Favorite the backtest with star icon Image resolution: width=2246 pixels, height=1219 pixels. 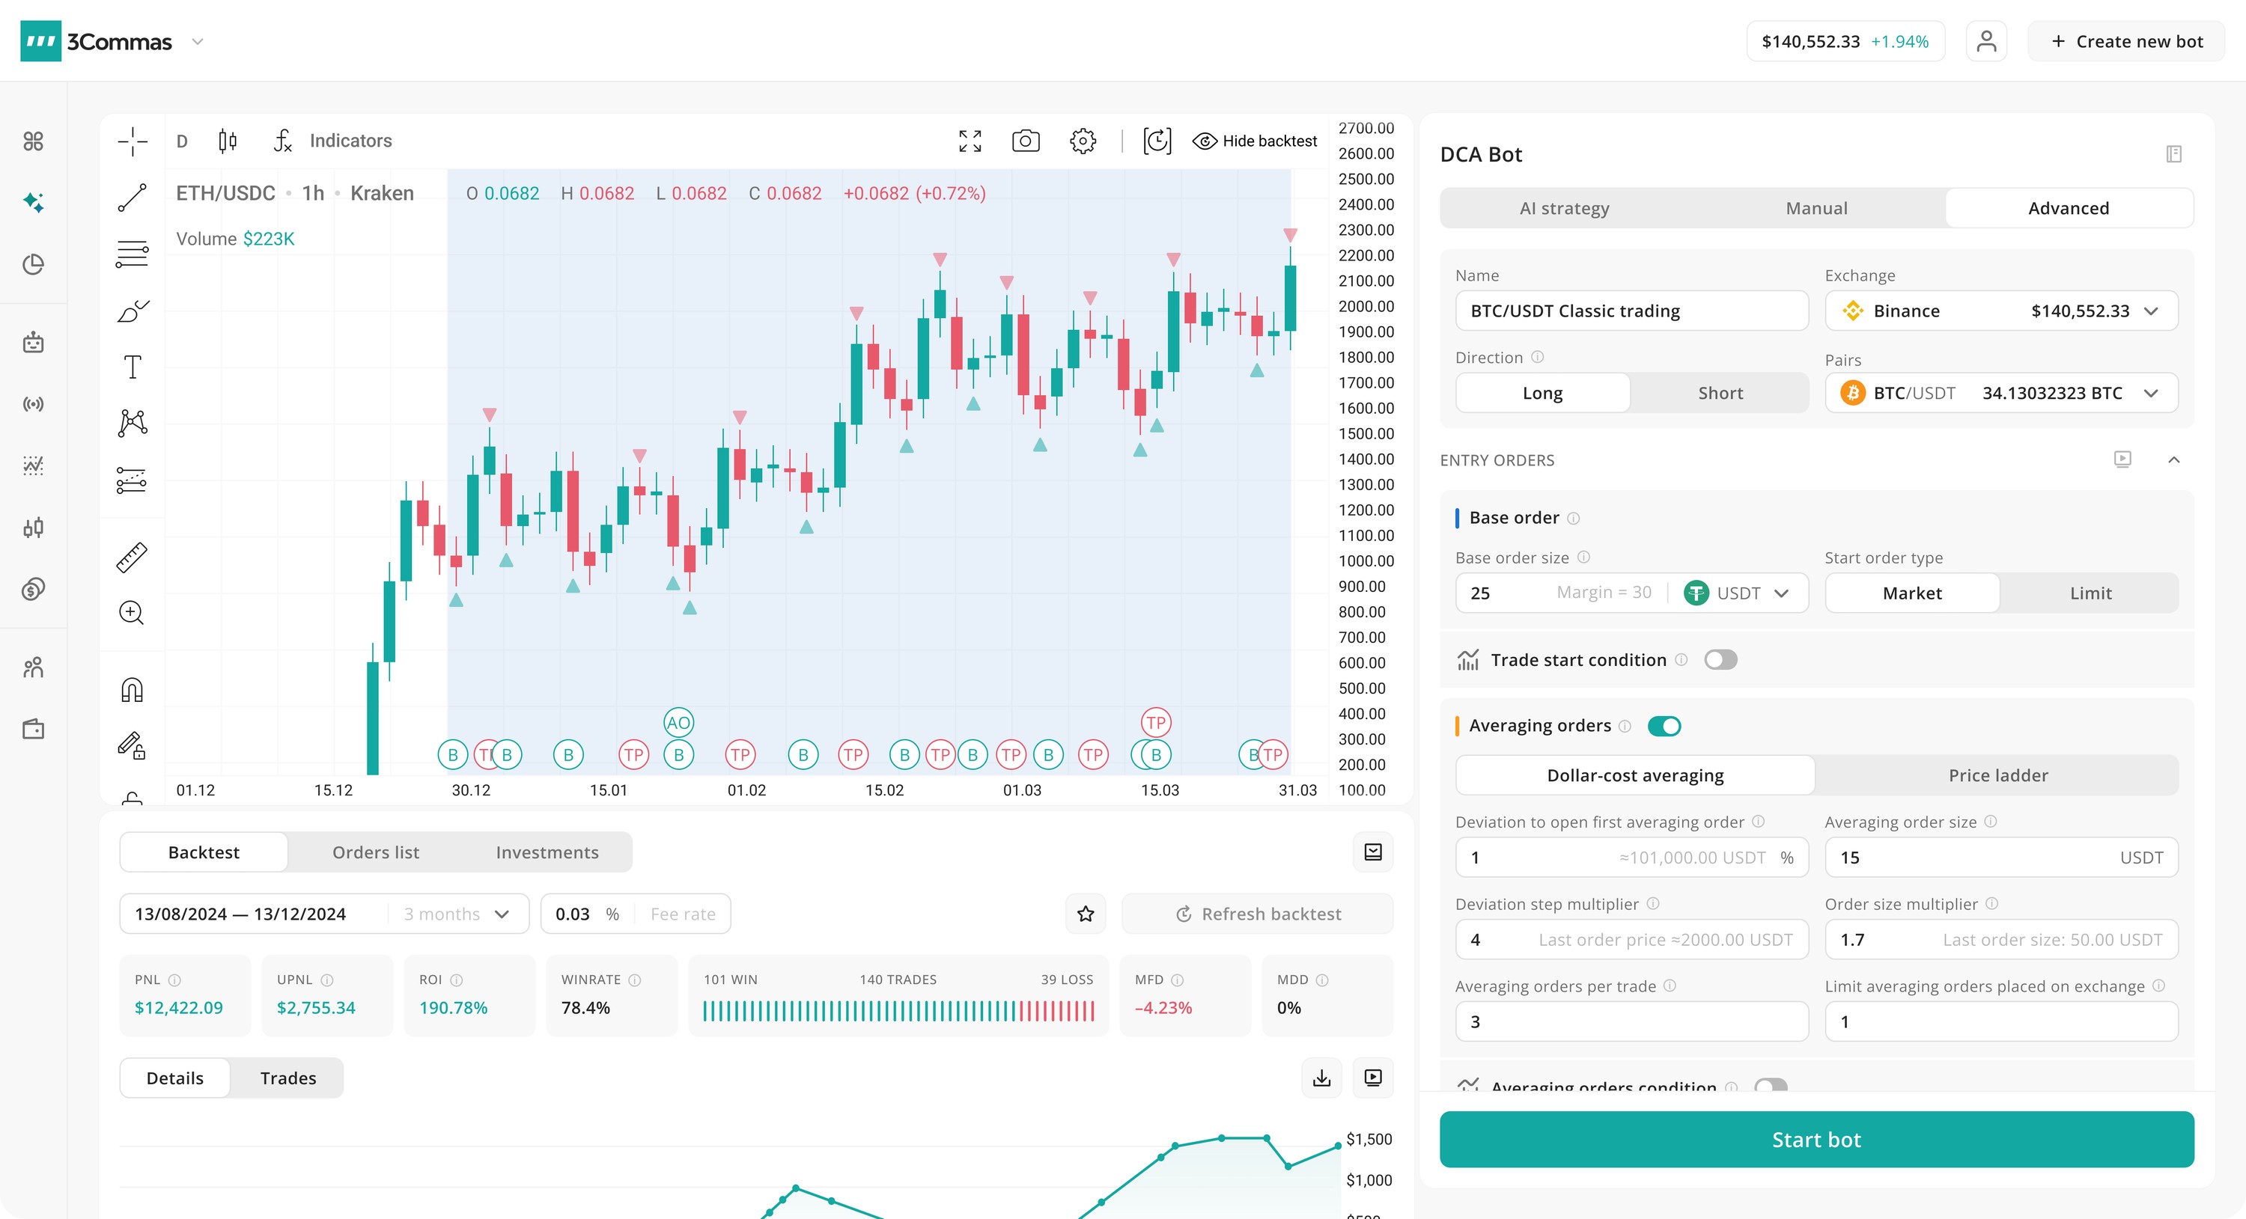click(x=1086, y=914)
